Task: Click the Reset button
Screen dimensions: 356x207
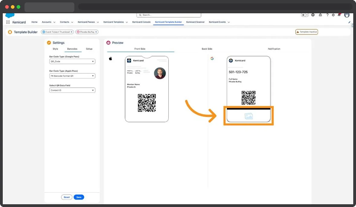Action: coord(67,197)
